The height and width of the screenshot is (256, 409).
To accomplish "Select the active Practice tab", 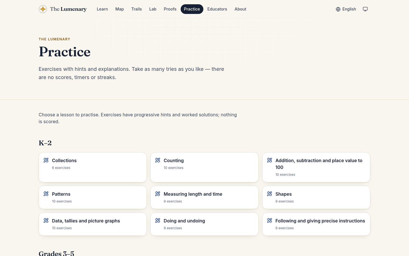I will [192, 9].
